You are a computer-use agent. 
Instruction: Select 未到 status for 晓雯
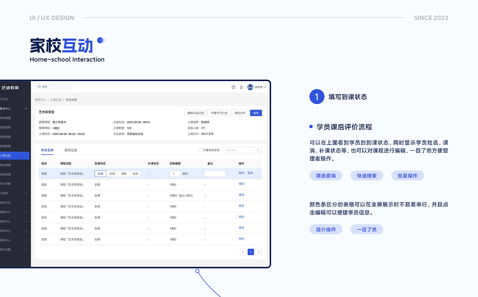(135, 174)
